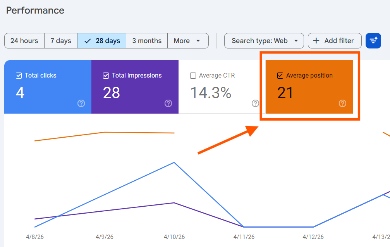The height and width of the screenshot is (247, 390).
Task: Select the 28 days range tab
Action: click(x=102, y=41)
